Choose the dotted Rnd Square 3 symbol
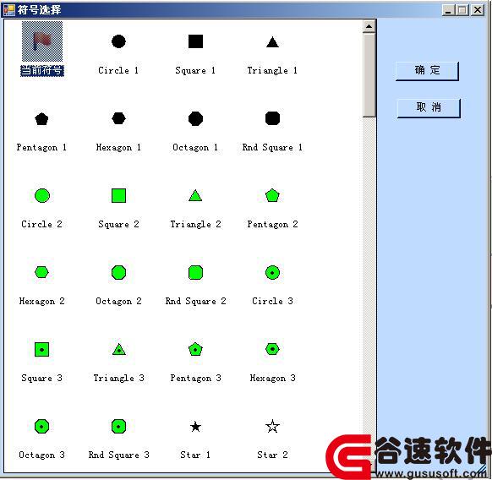 point(118,427)
